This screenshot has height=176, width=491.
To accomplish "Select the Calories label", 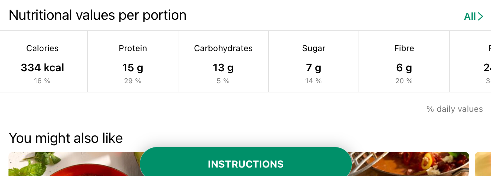I will click(42, 48).
